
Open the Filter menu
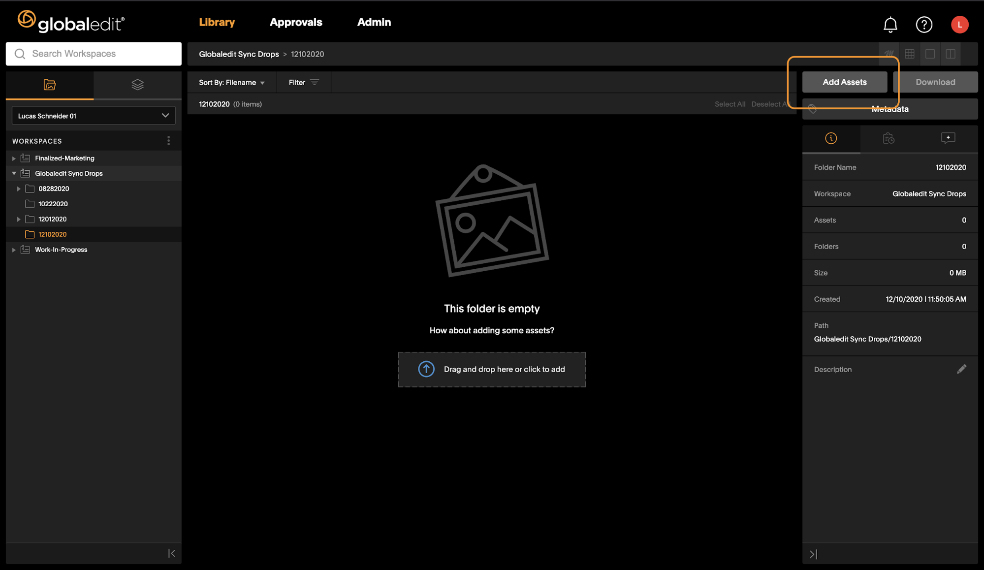tap(304, 82)
